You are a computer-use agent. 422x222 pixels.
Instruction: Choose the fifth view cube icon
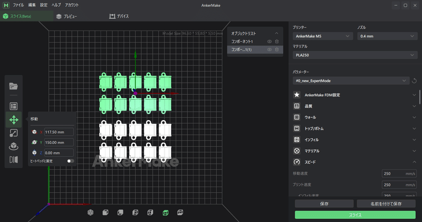[150, 213]
